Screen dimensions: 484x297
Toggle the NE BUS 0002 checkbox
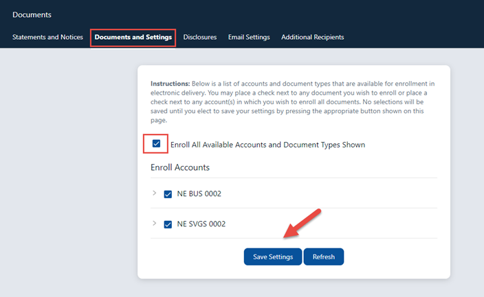[x=168, y=194]
